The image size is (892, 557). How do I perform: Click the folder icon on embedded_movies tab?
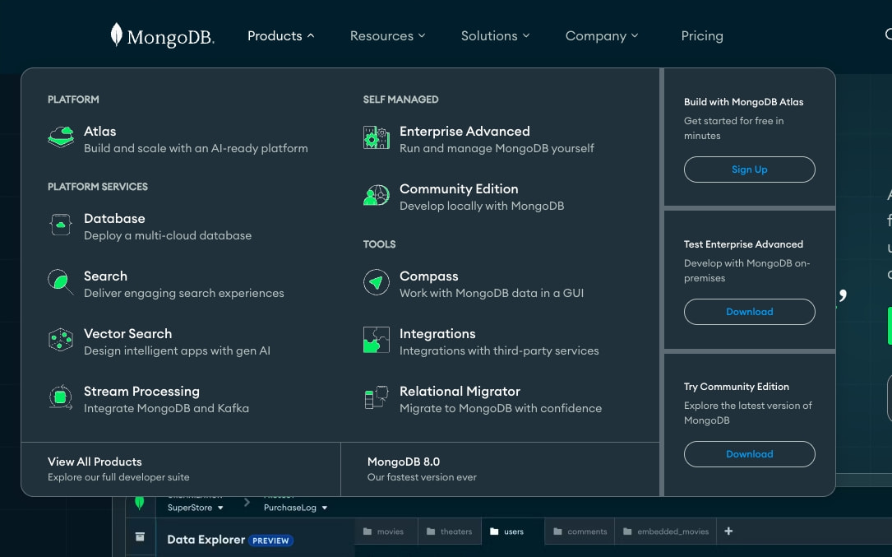[627, 531]
